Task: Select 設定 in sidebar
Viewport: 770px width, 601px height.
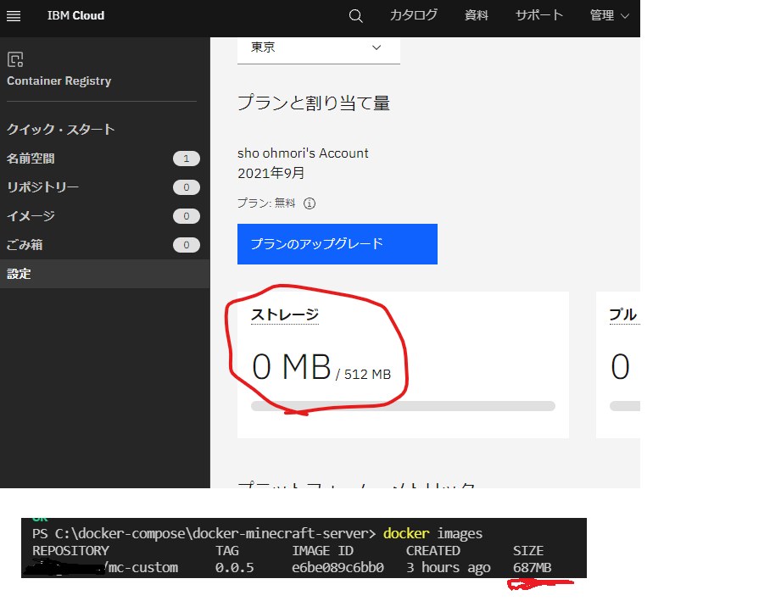Action: [x=104, y=274]
